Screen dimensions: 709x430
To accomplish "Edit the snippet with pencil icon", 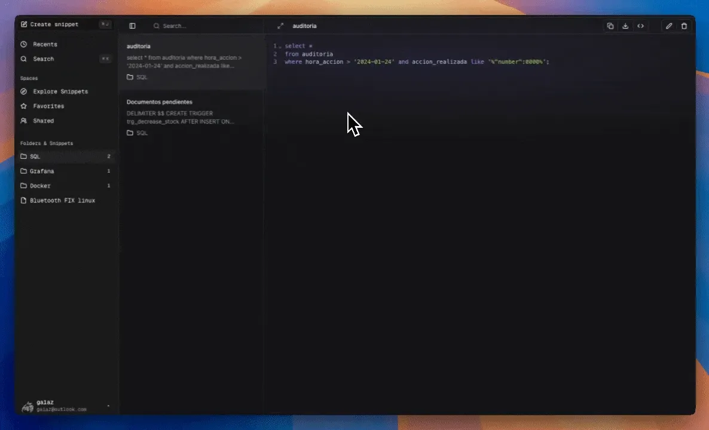I will tap(669, 26).
